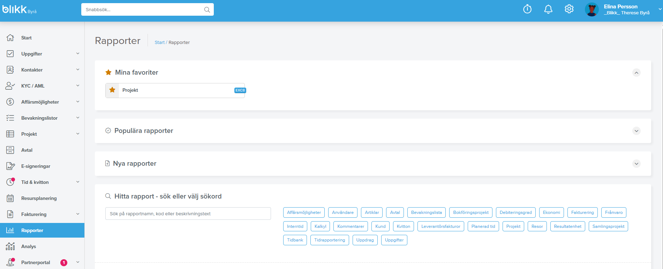Expand the Nya rapporter section
This screenshot has width=663, height=269.
point(636,164)
